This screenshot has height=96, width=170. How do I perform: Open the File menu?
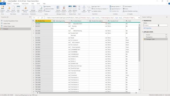pos(3,3)
